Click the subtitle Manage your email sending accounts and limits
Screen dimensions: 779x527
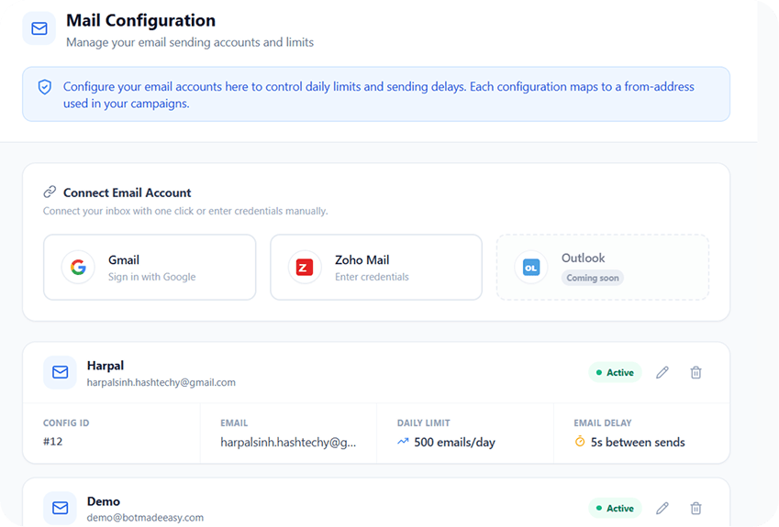point(190,43)
